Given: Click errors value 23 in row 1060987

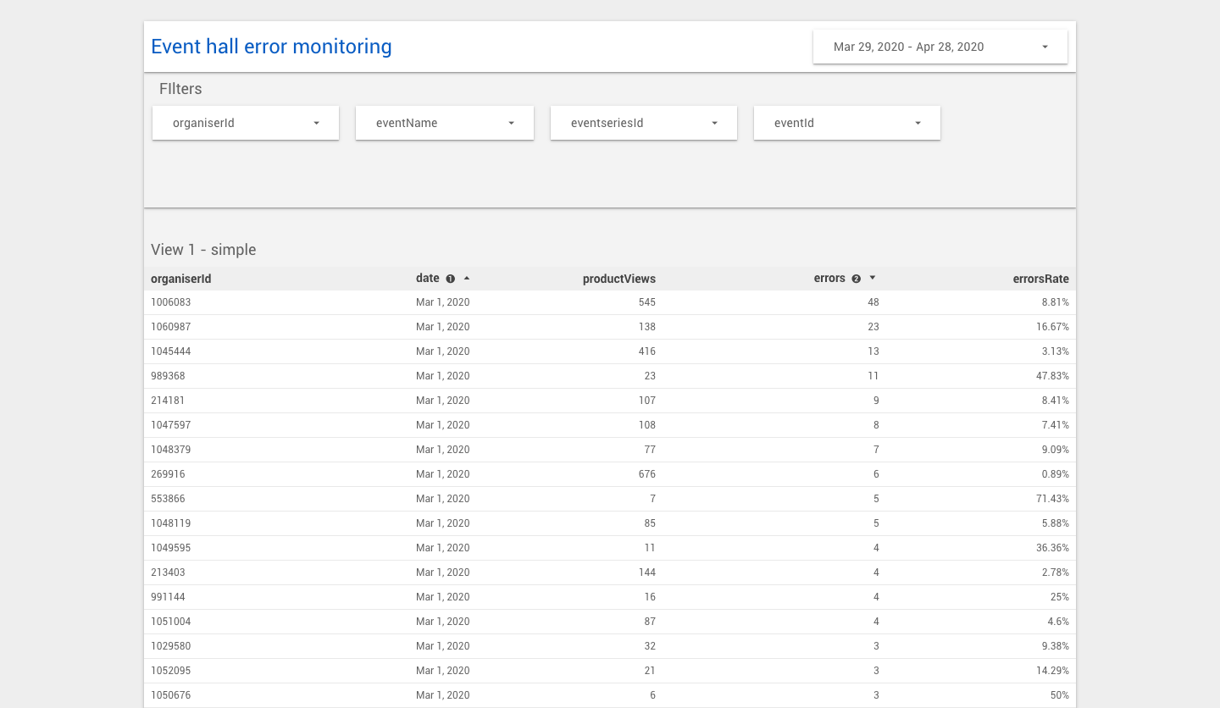Looking at the screenshot, I should 873,327.
